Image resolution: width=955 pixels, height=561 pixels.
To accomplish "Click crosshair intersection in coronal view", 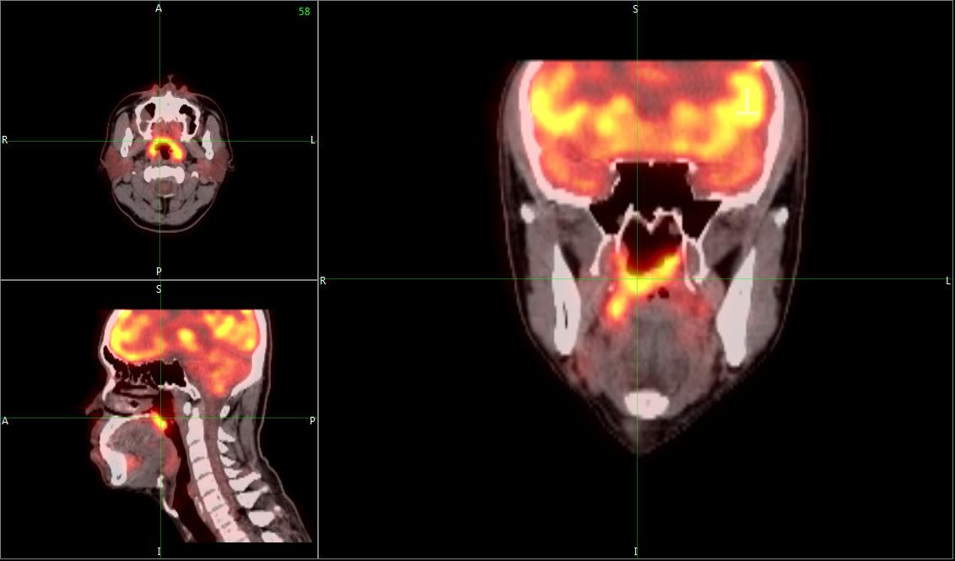I will 637,279.
